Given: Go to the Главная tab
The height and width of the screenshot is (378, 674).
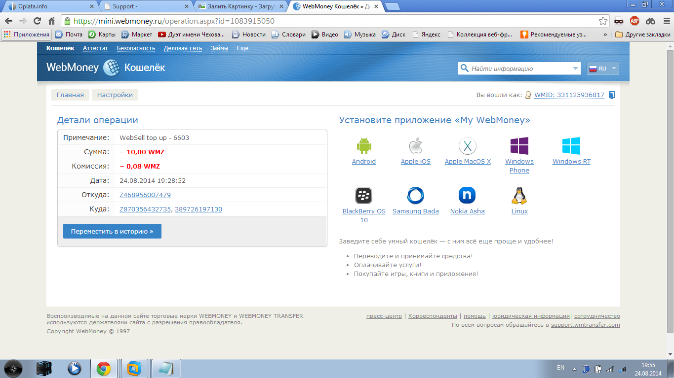Looking at the screenshot, I should 70,95.
